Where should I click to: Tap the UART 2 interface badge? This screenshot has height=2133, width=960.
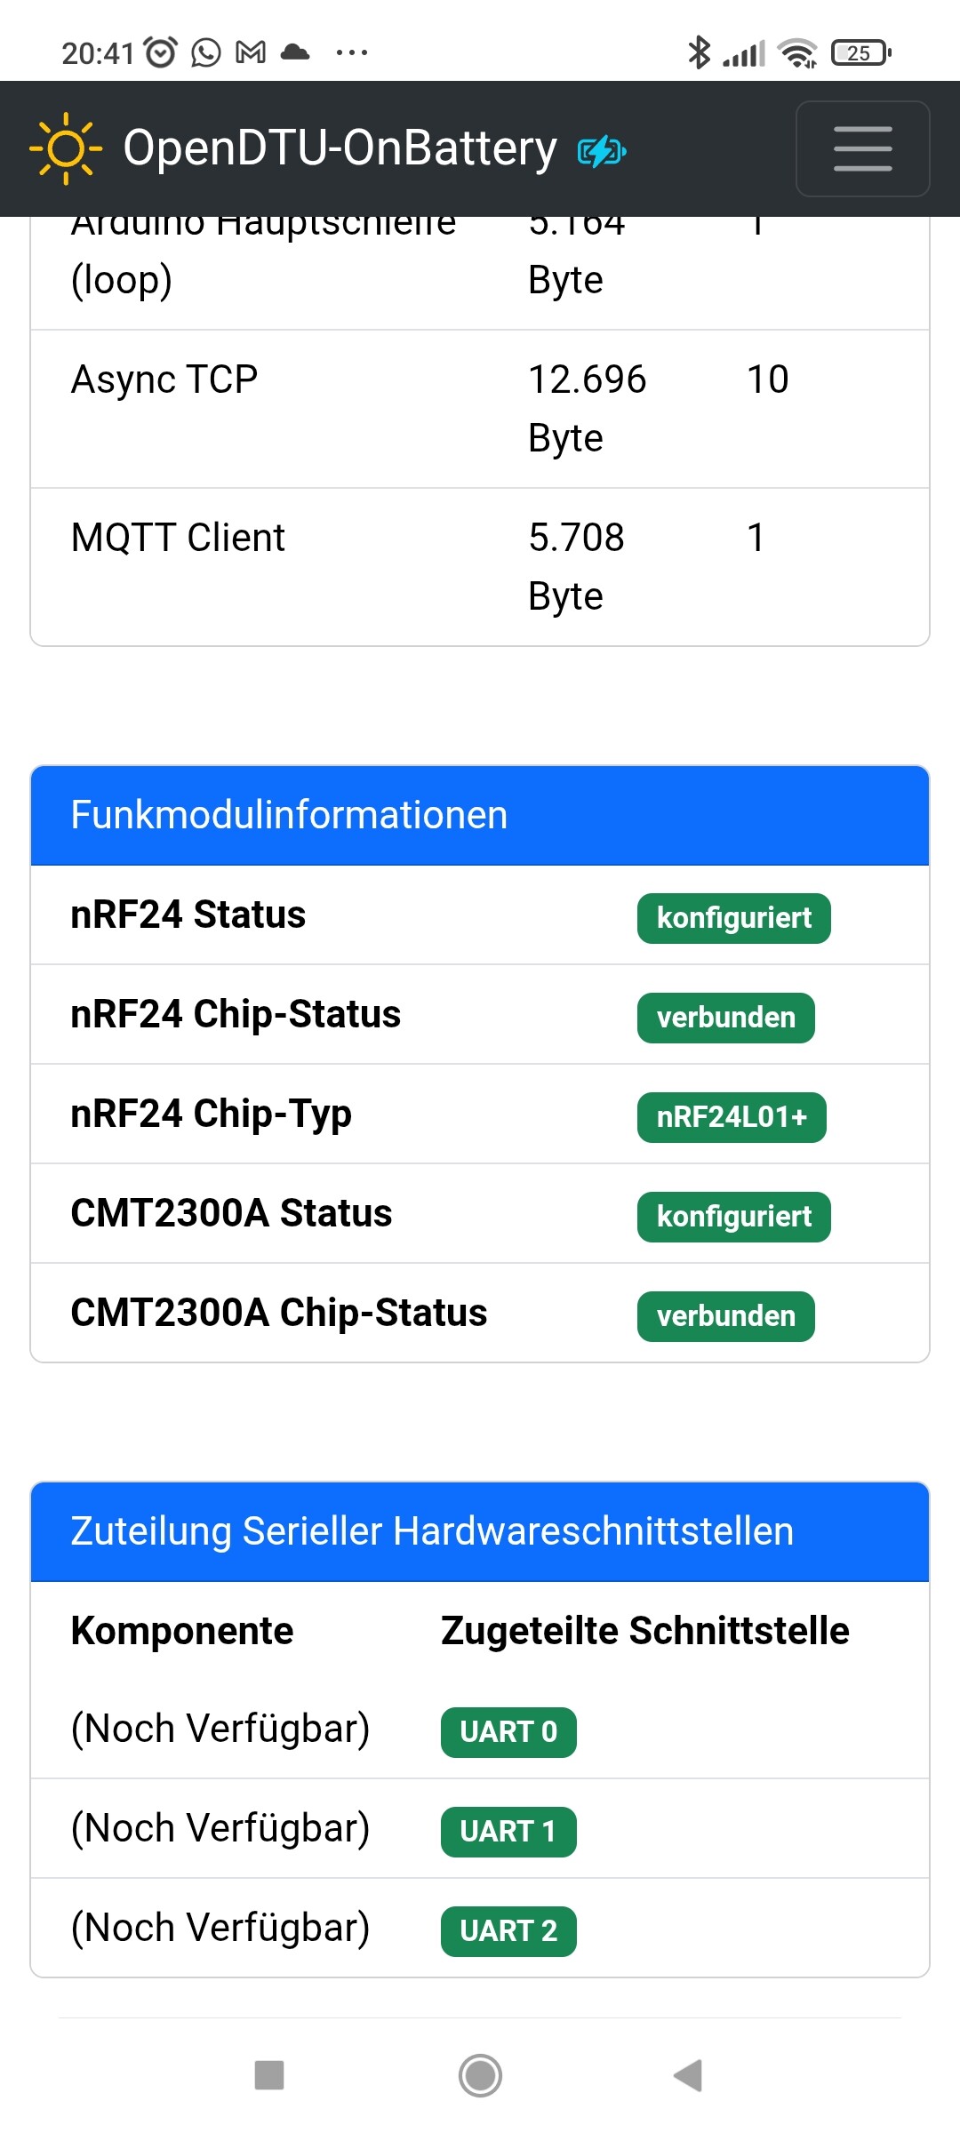coord(508,1931)
